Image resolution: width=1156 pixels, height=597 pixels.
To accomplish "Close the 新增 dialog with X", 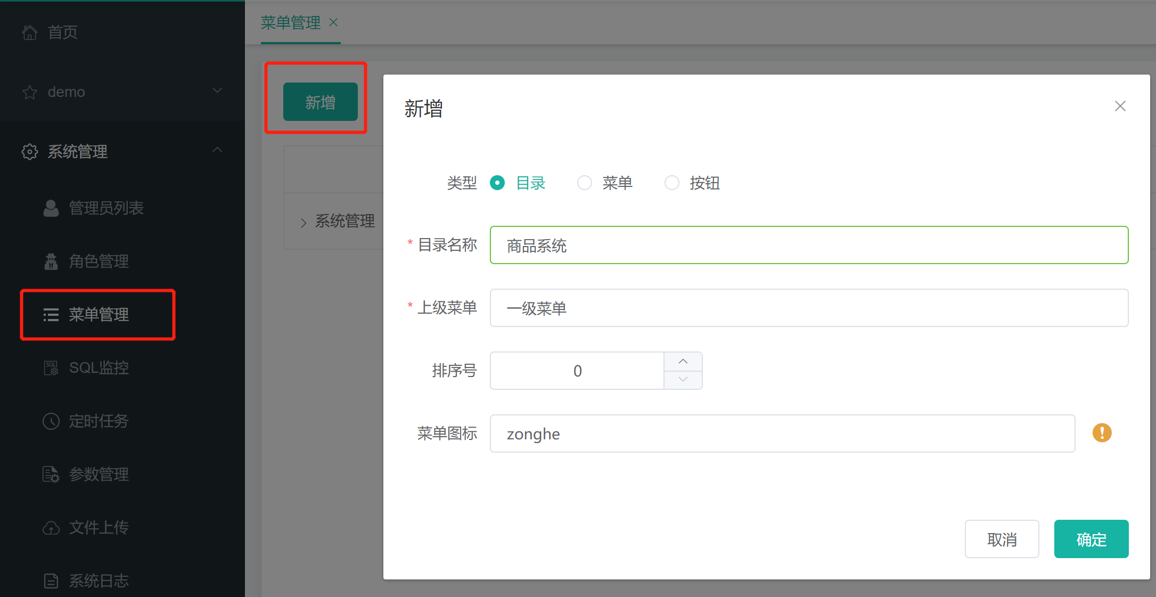I will pos(1120,106).
